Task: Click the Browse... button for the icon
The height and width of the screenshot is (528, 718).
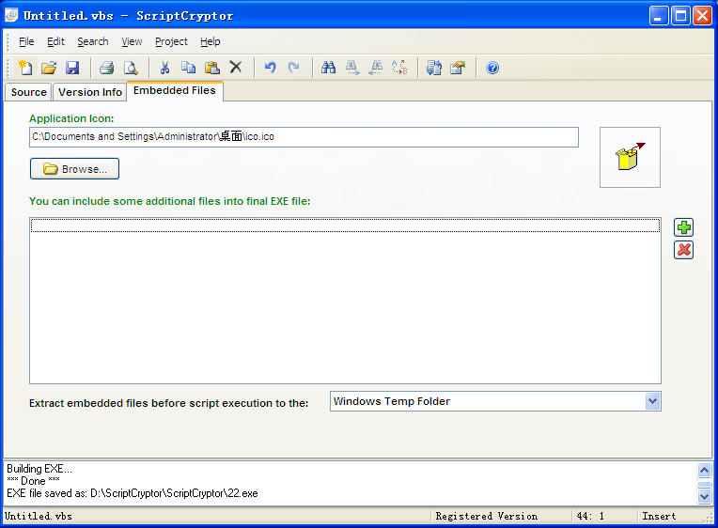Action: pos(74,169)
